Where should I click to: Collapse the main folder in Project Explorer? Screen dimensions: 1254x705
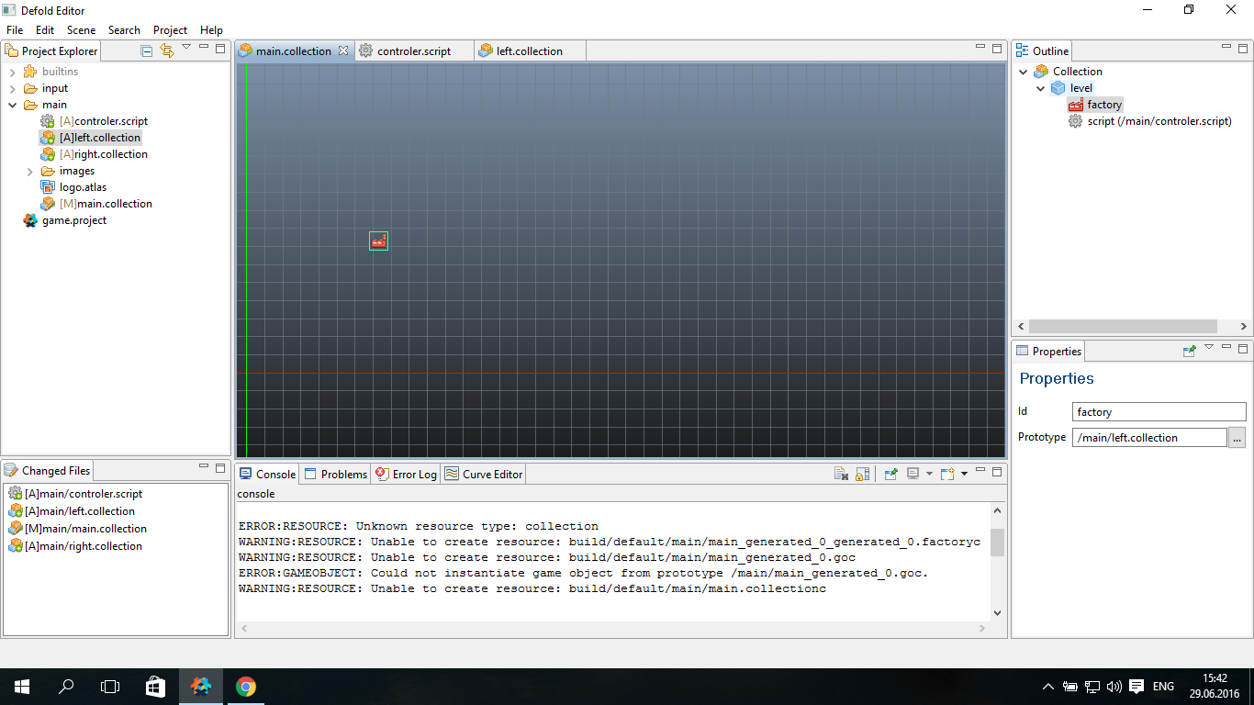point(13,105)
